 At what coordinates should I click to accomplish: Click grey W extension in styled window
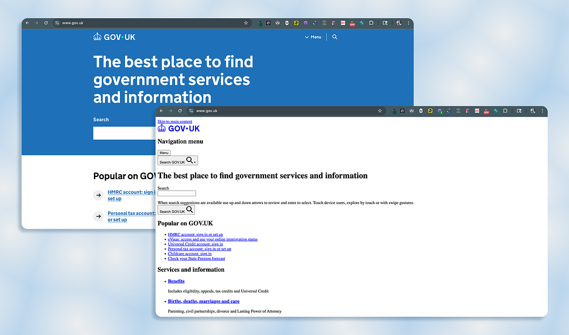(x=278, y=23)
